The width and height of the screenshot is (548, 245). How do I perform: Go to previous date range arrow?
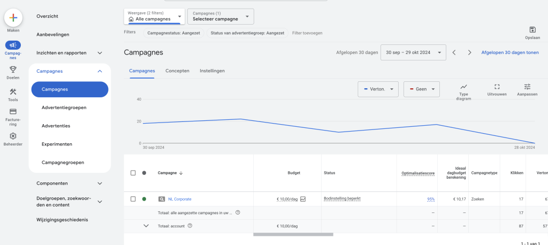(454, 52)
